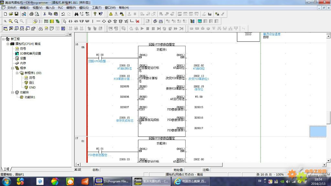This screenshot has height=186, width=331.
Task: Toggle the grid display button
Action: [30, 21]
